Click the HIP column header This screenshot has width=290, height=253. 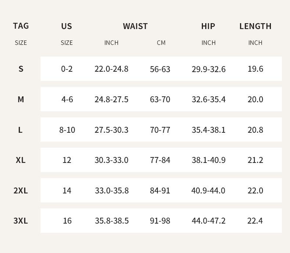(208, 26)
